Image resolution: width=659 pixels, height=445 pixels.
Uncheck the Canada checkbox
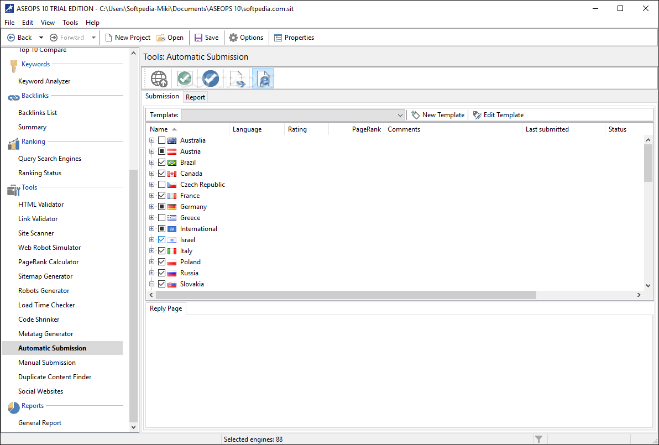pos(162,174)
